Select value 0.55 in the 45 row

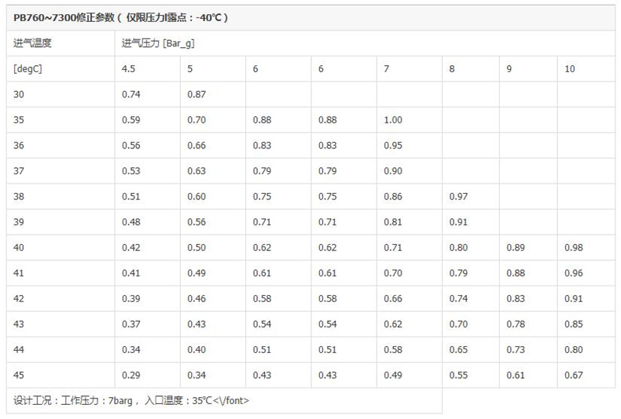pos(458,375)
